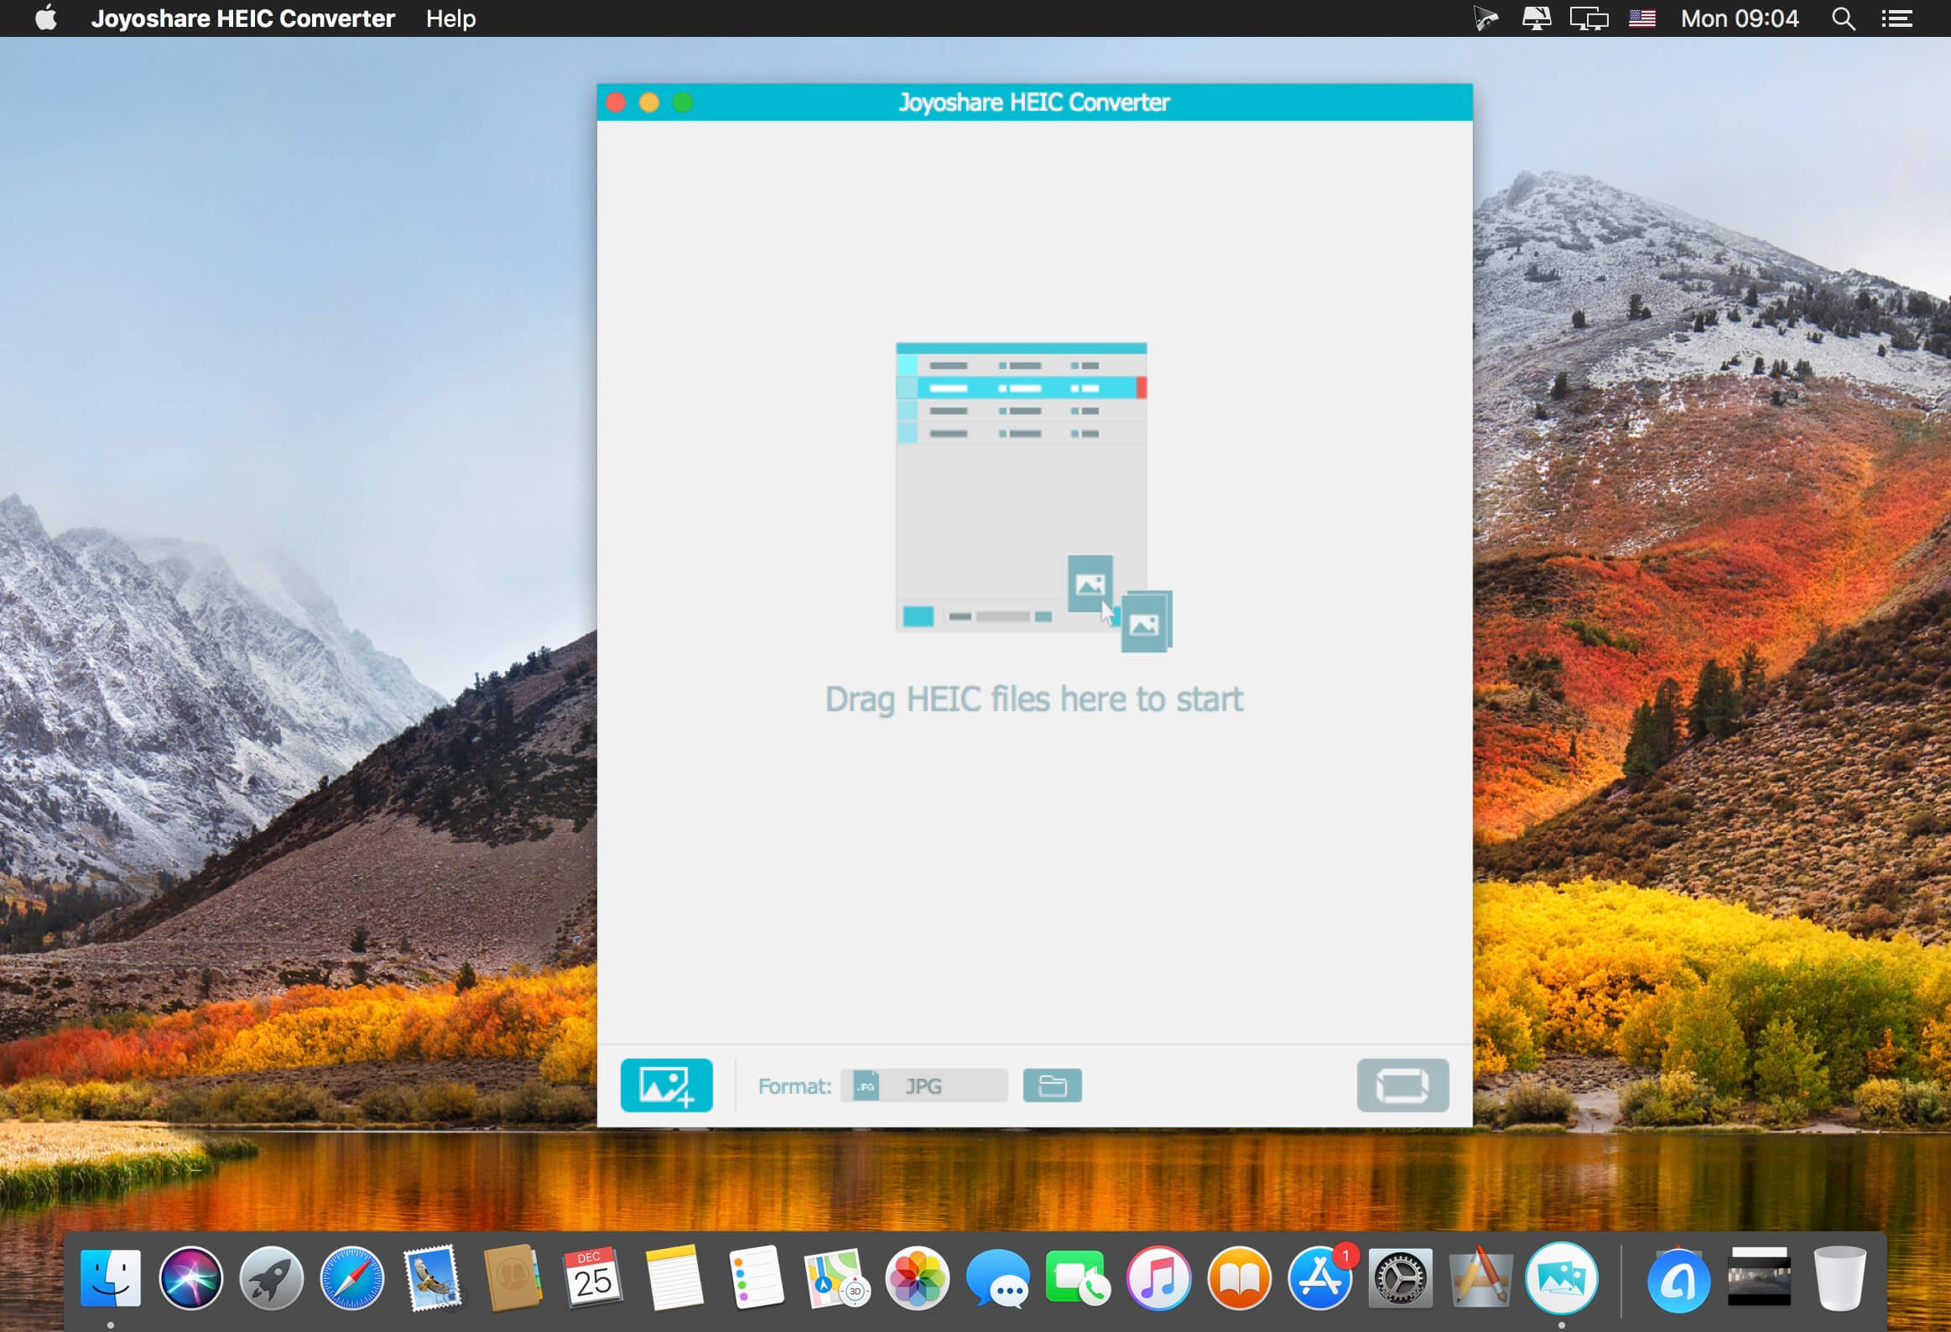
Task: Open the Joyoshare HEIC Converter menu
Action: [242, 18]
